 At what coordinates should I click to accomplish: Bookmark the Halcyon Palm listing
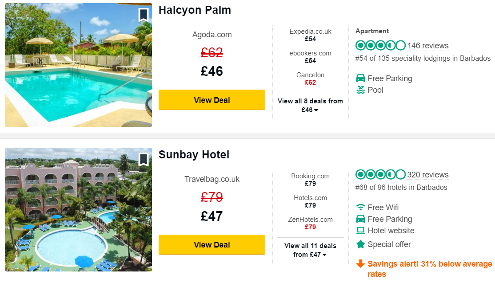click(143, 15)
